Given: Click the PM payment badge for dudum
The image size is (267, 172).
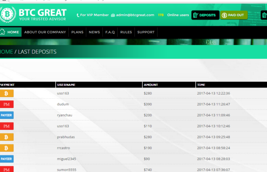Looking at the screenshot, I should [7, 104].
